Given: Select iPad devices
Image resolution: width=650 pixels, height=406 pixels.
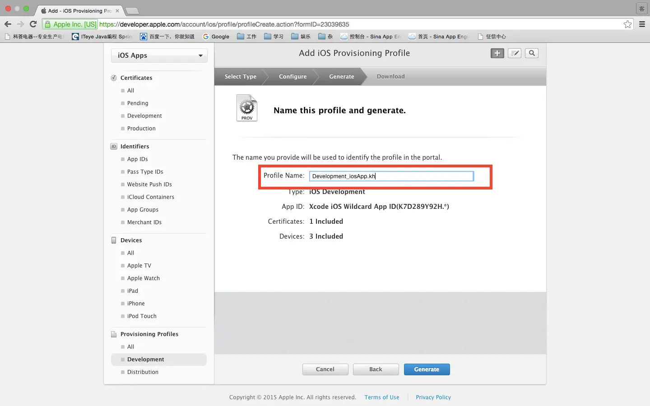Looking at the screenshot, I should tap(132, 291).
